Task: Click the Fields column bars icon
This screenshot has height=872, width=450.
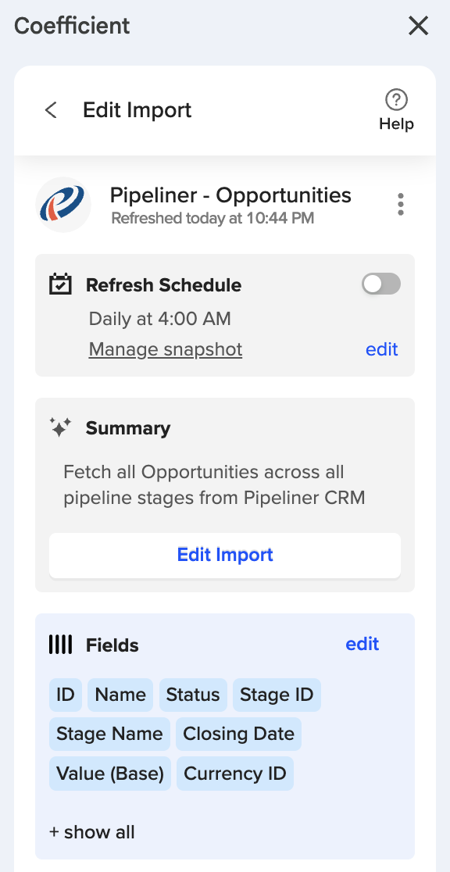Action: [x=61, y=645]
